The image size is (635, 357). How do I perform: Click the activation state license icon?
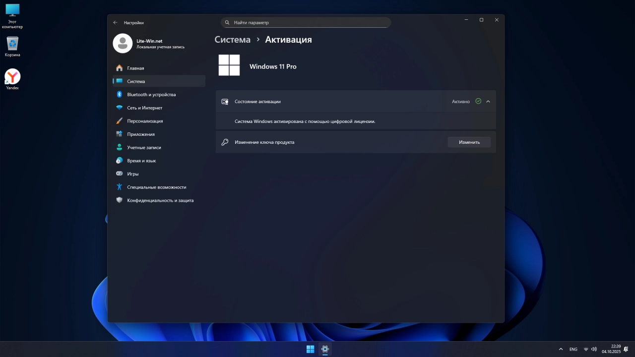pyautogui.click(x=225, y=101)
